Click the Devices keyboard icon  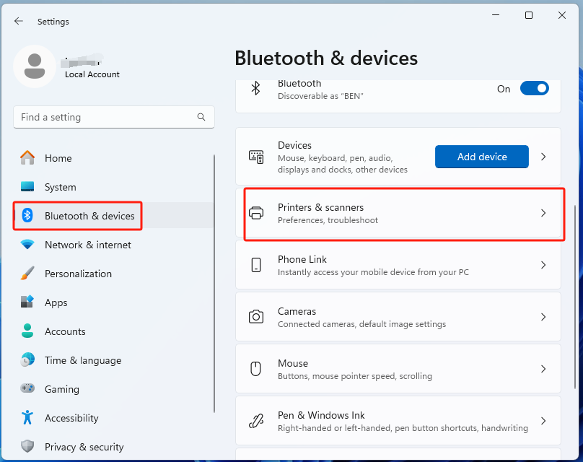256,157
